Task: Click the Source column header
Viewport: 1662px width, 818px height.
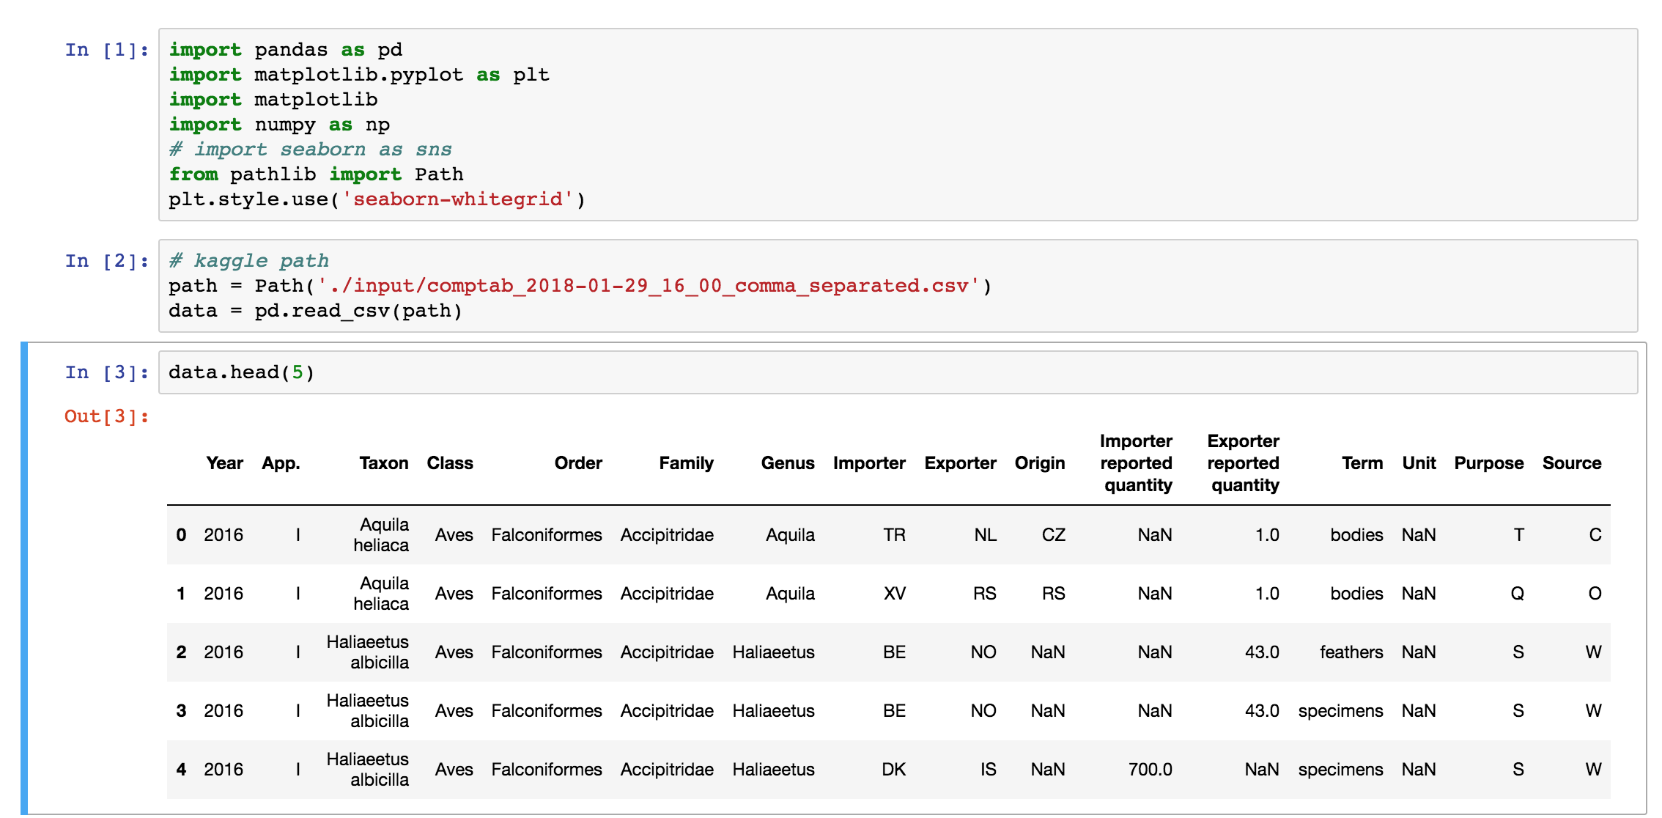Action: click(1571, 463)
